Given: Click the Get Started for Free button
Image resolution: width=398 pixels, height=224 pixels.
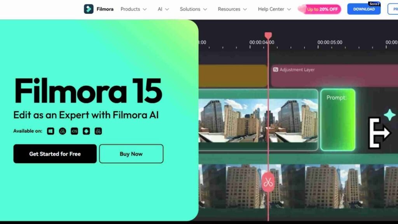Looking at the screenshot, I should (55, 154).
